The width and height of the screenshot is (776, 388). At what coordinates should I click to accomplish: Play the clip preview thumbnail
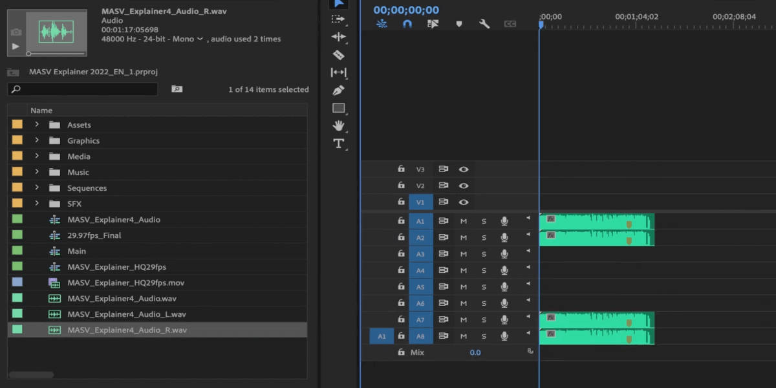16,46
